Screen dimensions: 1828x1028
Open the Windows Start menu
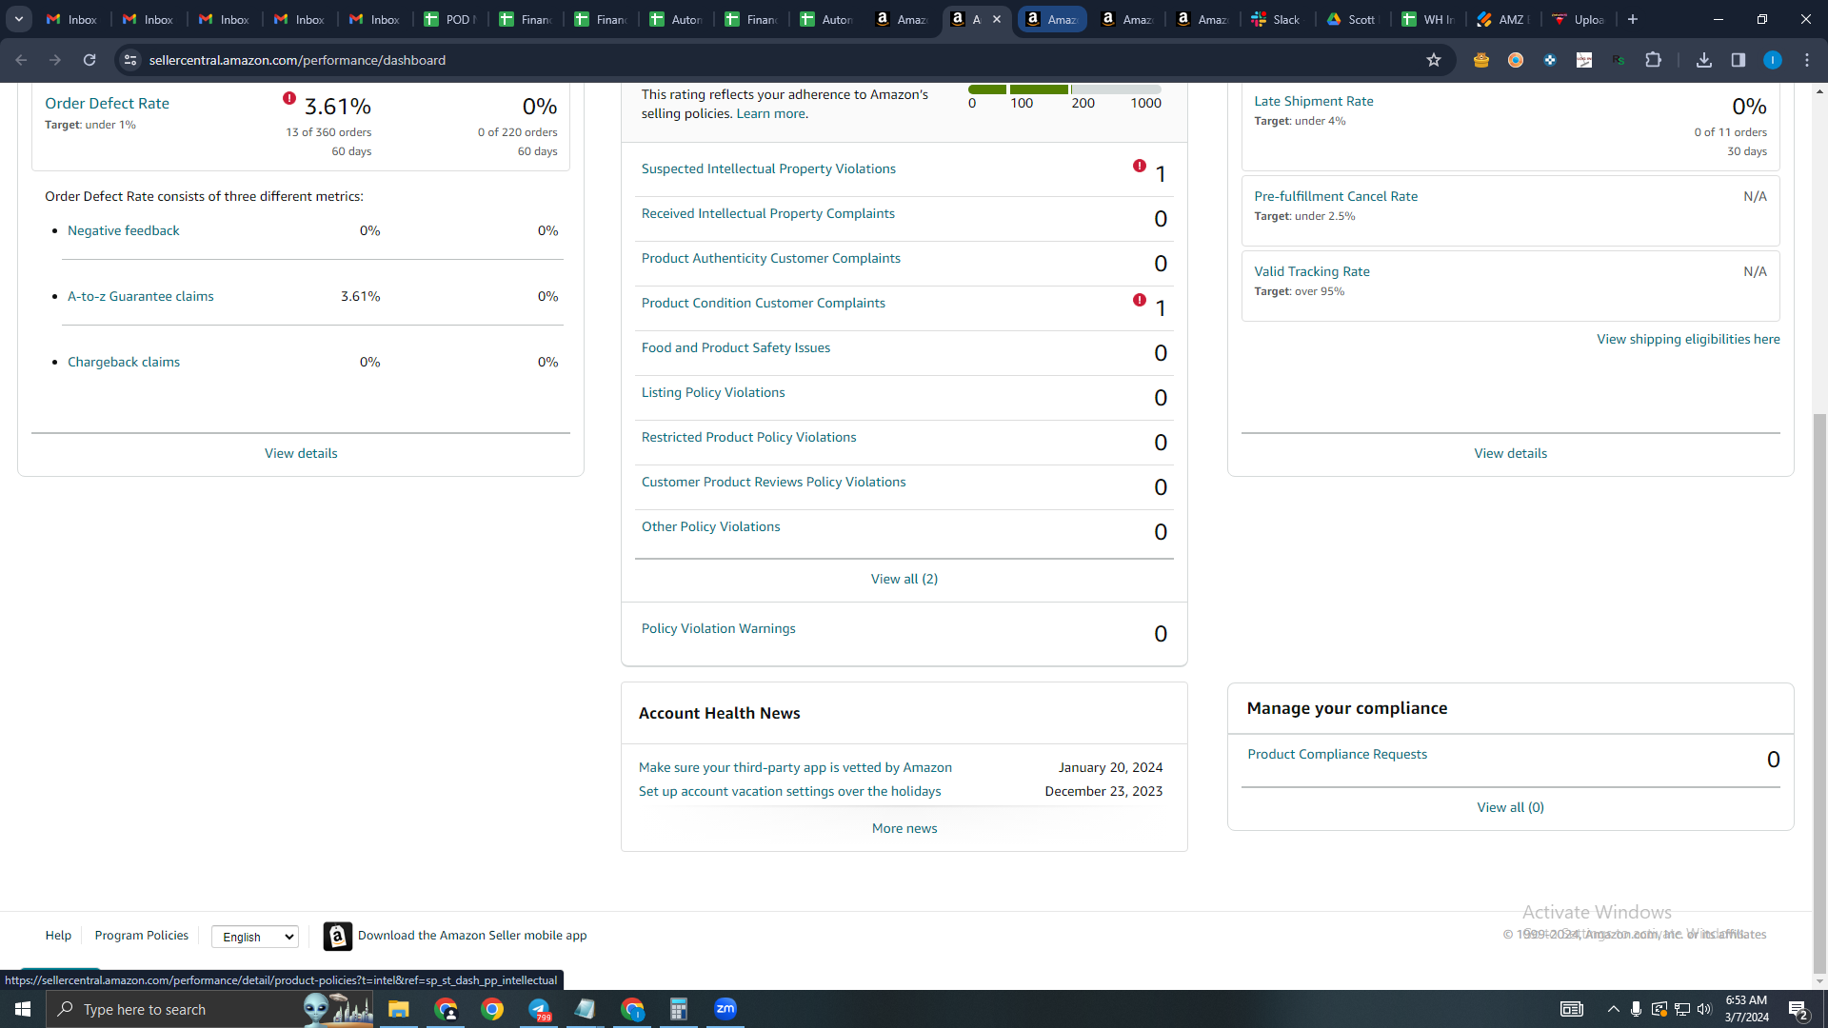click(23, 1009)
